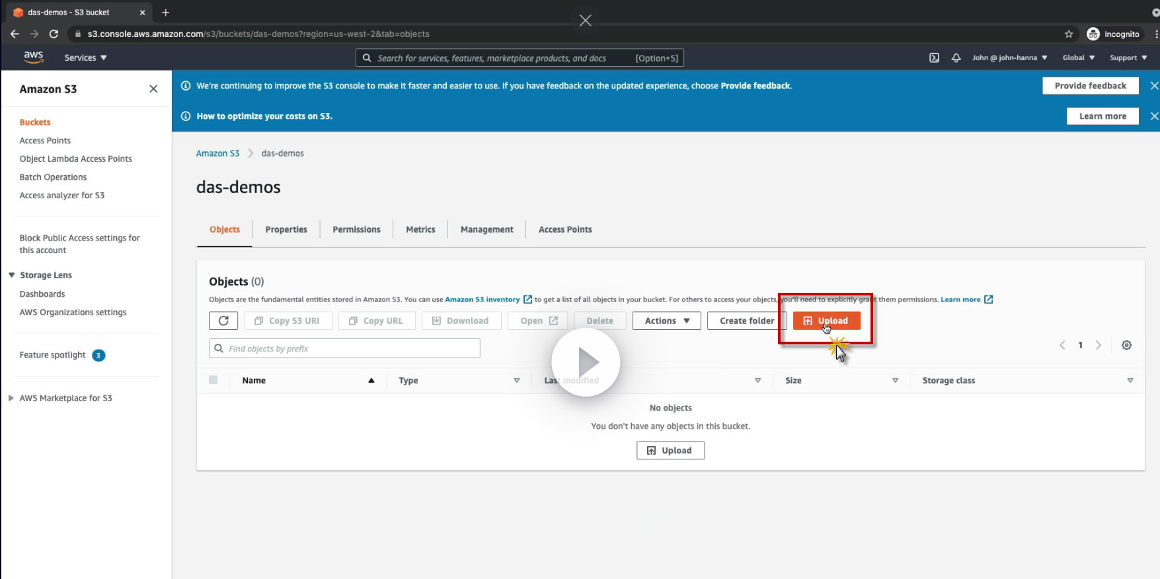Open the Support dropdown menu
Image resolution: width=1160 pixels, height=579 pixels.
tap(1128, 58)
